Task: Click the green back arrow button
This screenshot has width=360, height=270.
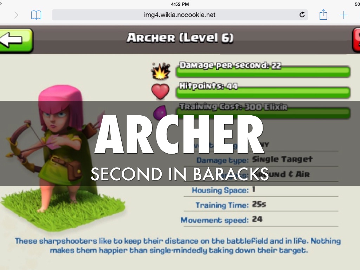Action: tap(16, 41)
